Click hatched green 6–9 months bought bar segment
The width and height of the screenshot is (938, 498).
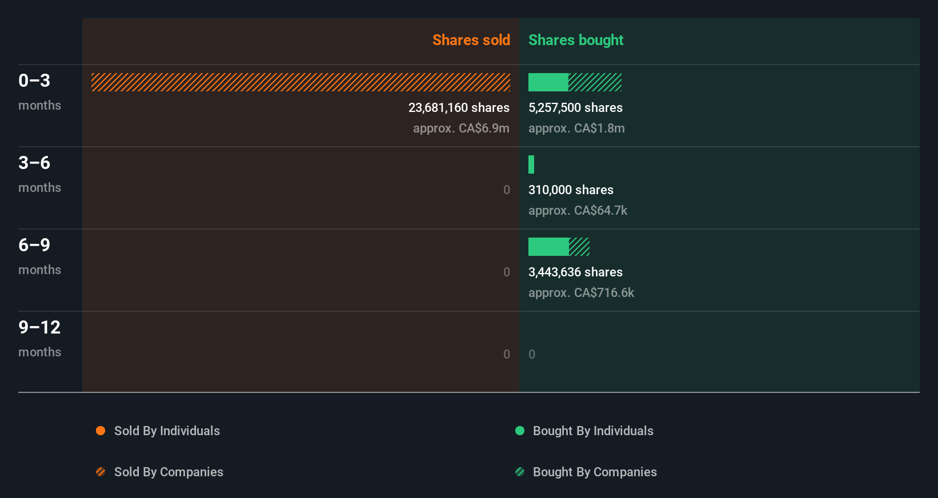(579, 247)
